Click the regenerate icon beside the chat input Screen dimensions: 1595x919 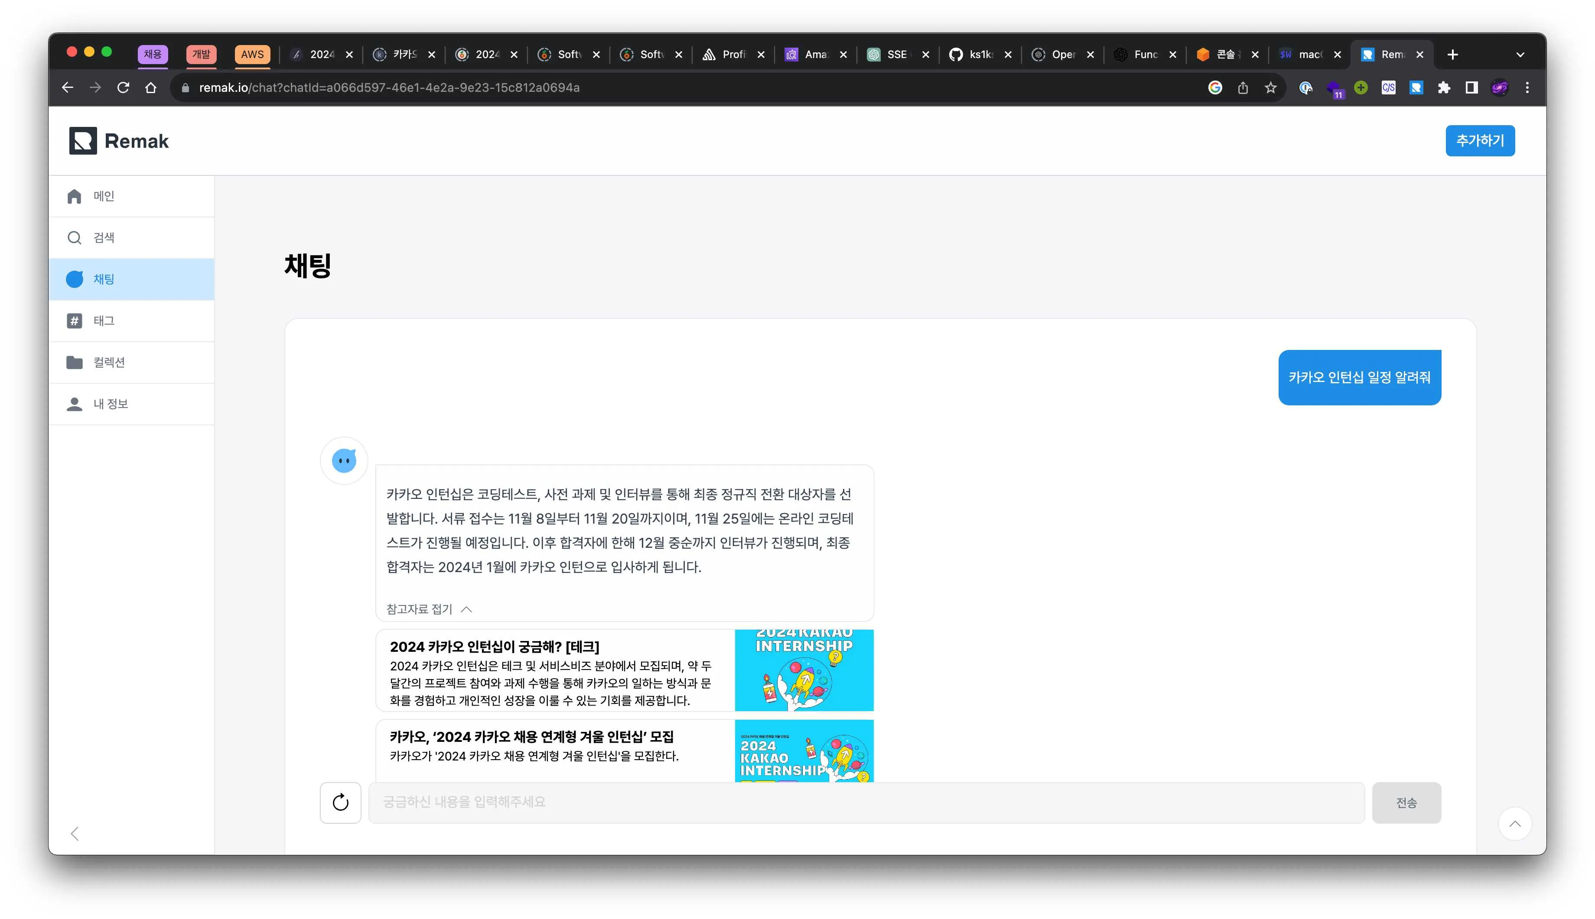341,802
